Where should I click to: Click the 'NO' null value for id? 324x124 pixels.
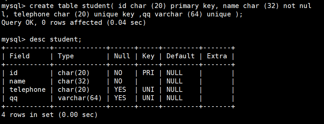[118, 73]
